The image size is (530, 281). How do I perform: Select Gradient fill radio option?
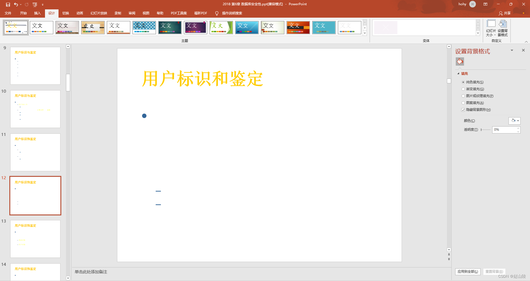[463, 89]
